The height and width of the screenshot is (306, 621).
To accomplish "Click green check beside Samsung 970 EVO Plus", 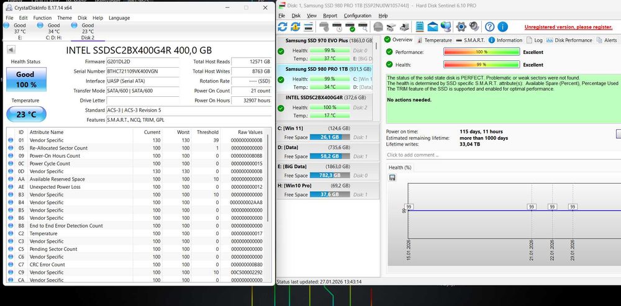I will [281, 51].
